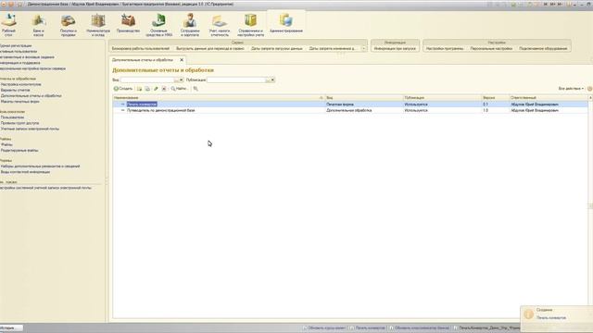Clear the Вид filter with its X button
The width and height of the screenshot is (593, 333).
[x=182, y=80]
